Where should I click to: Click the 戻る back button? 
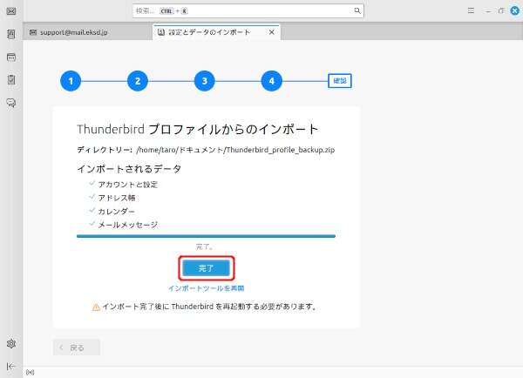[77, 348]
